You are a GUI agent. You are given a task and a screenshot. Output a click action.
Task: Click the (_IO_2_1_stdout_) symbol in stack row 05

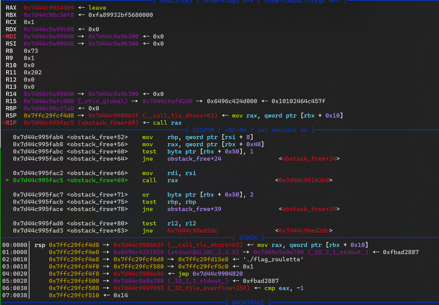coord(198,281)
